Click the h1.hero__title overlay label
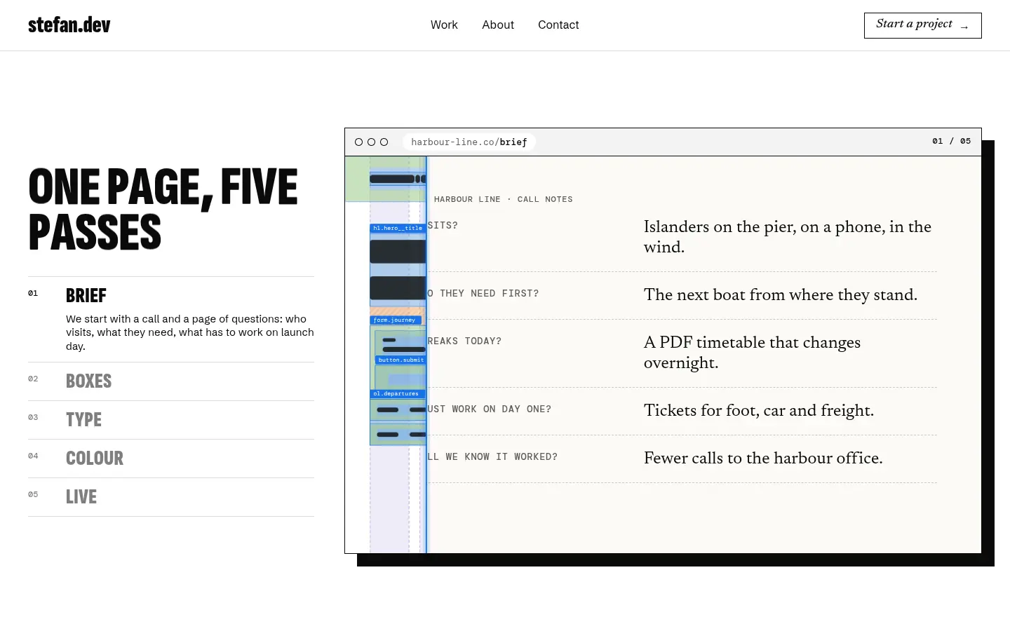 click(398, 228)
